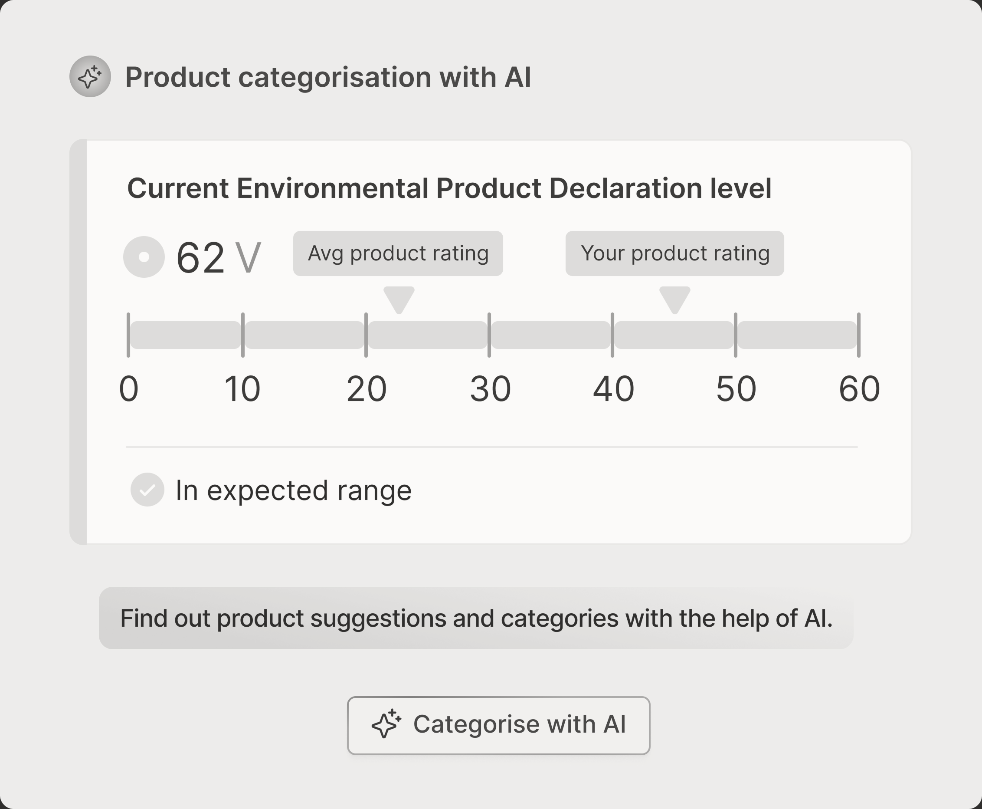
Task: Click the scale segment between 0 and 10
Action: click(x=185, y=335)
